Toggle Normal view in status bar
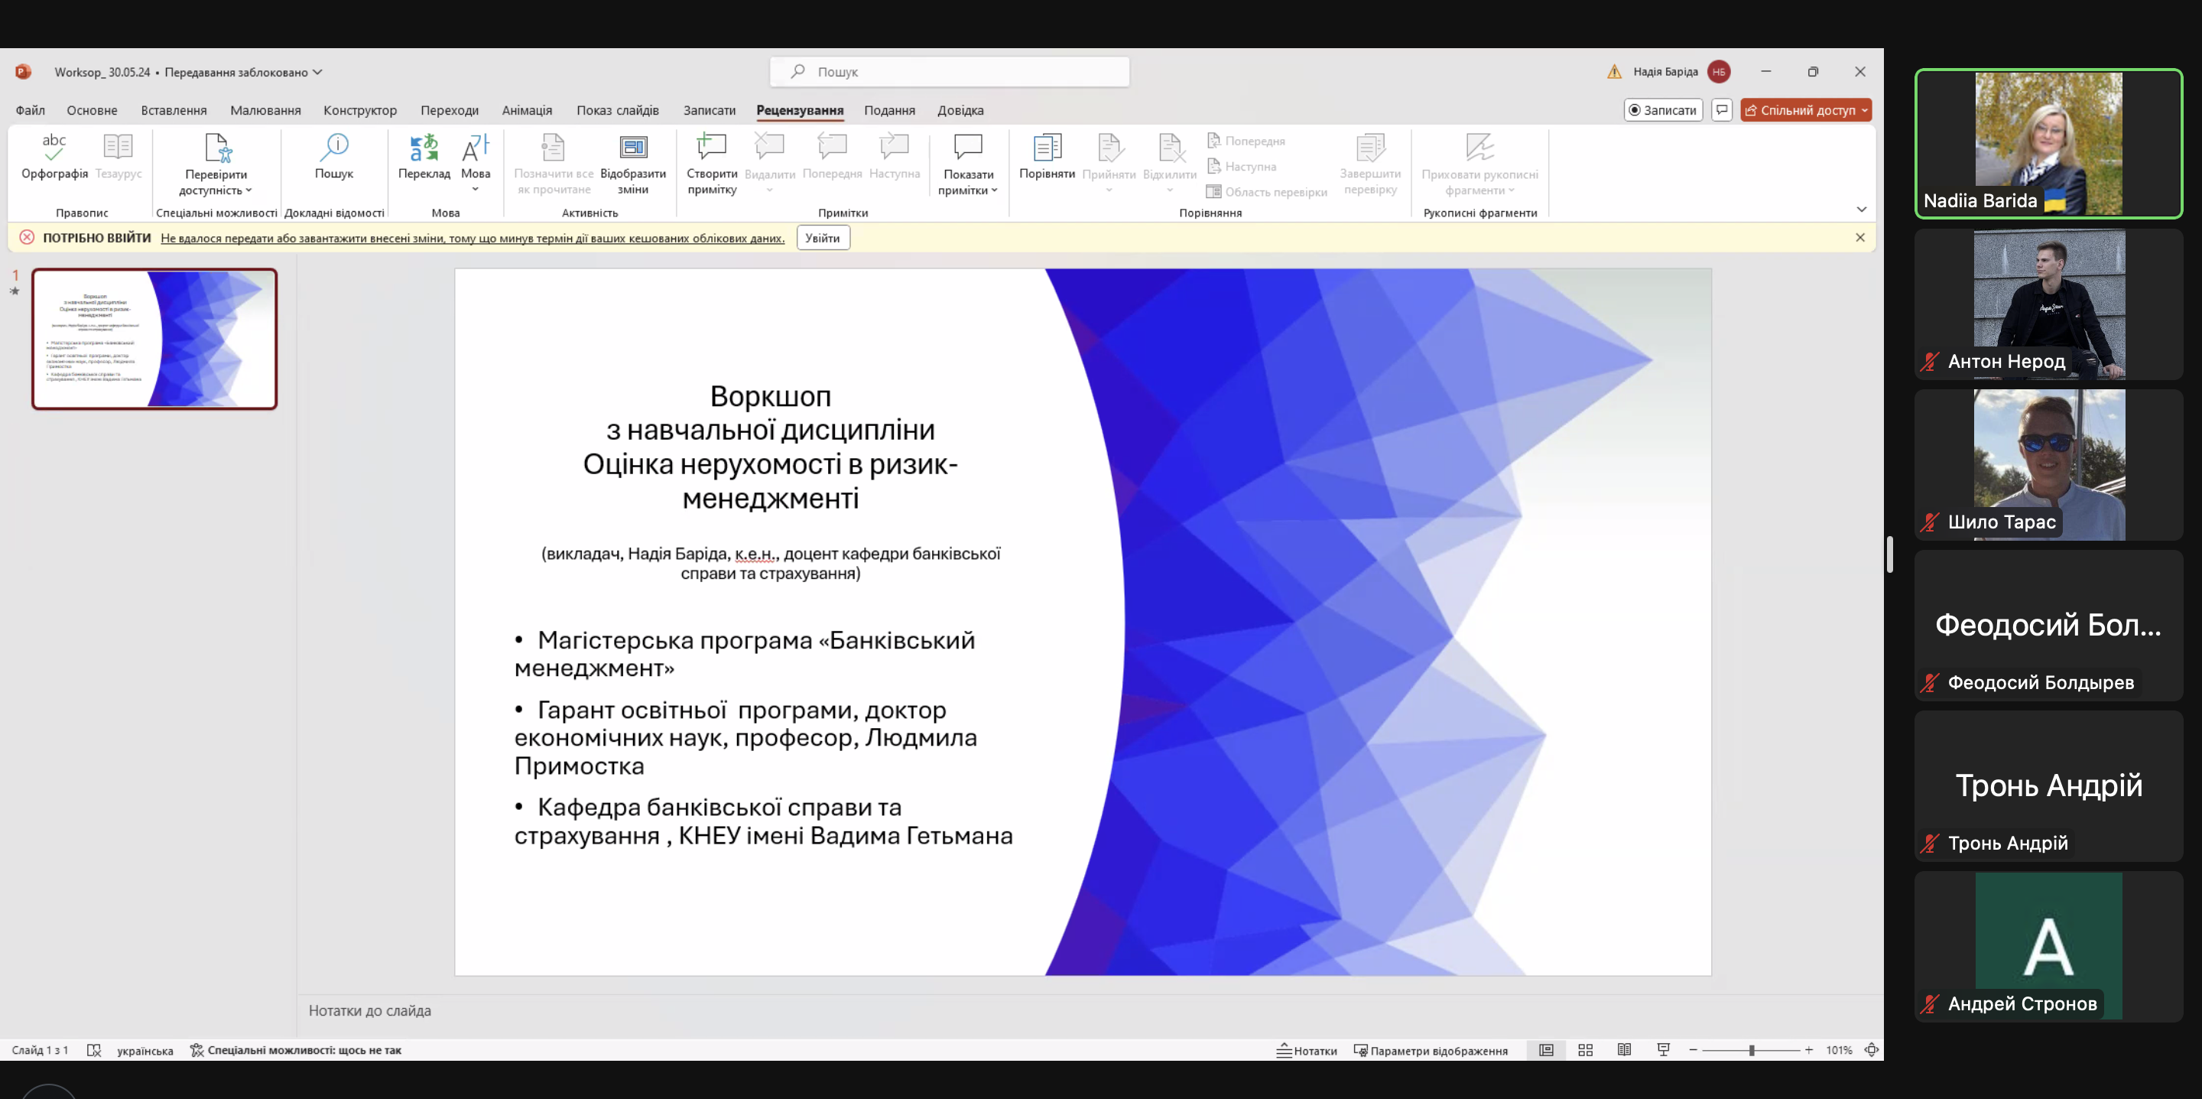2202x1099 pixels. click(1546, 1050)
